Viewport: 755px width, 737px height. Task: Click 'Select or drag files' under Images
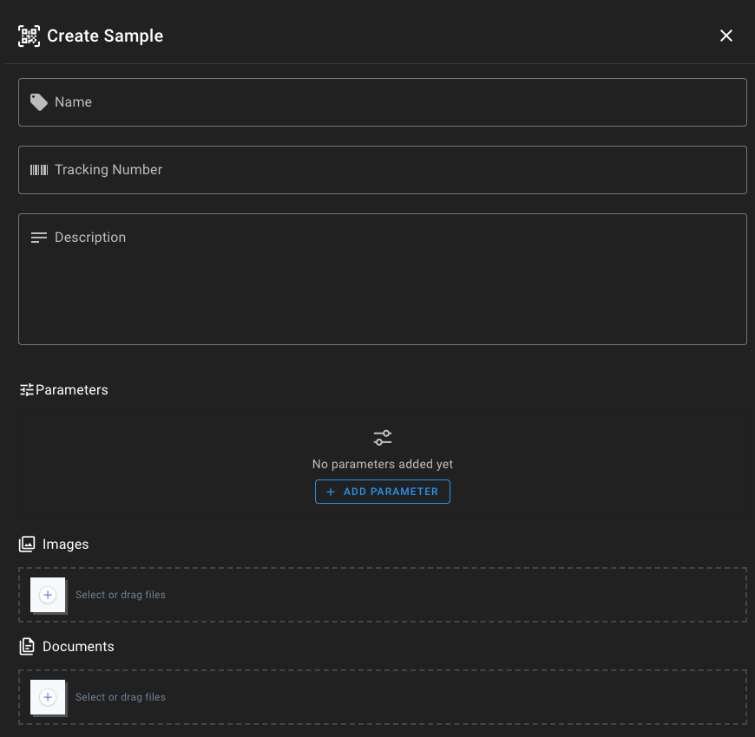click(x=121, y=595)
